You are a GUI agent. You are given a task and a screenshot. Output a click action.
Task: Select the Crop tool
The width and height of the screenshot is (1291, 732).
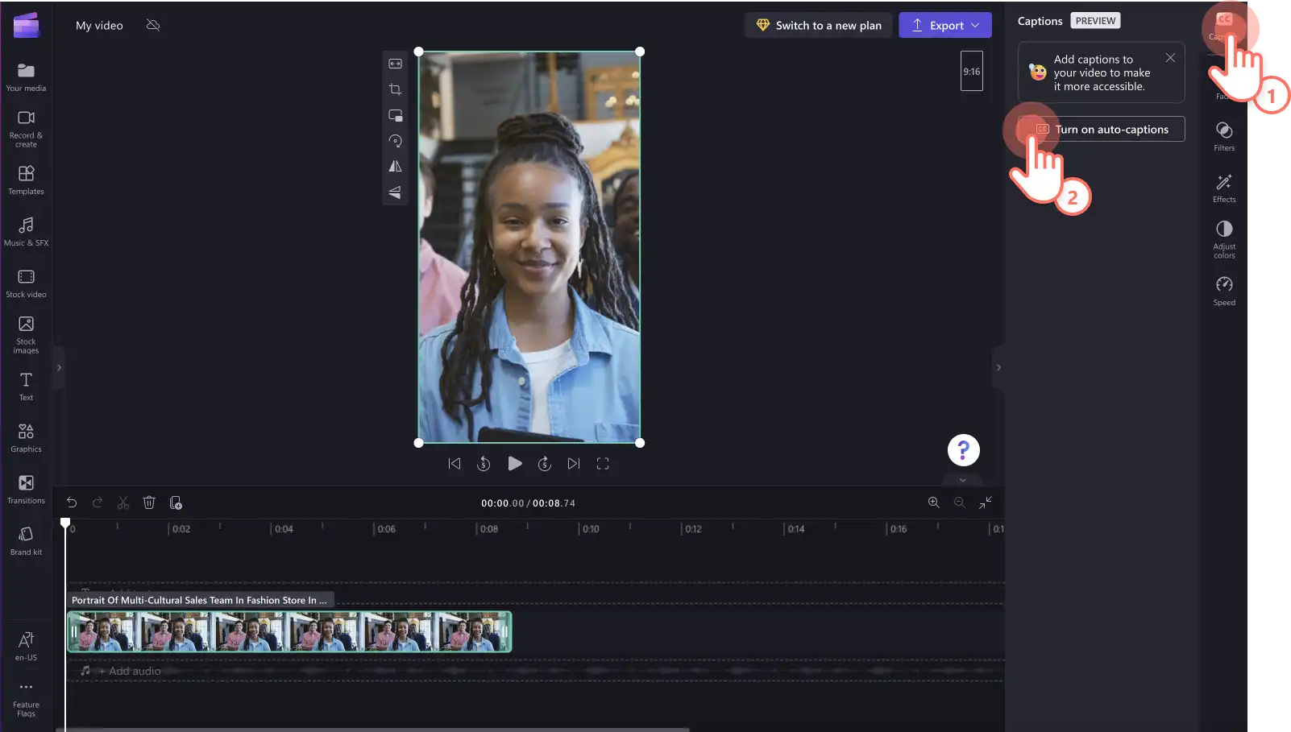pyautogui.click(x=395, y=89)
